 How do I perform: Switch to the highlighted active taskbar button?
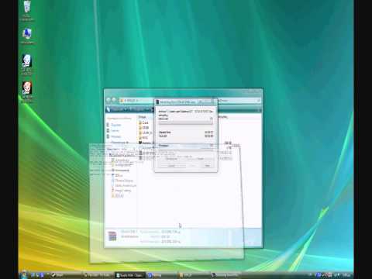(130, 275)
